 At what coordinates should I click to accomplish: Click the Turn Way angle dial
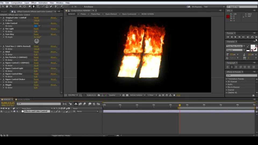coord(37,41)
